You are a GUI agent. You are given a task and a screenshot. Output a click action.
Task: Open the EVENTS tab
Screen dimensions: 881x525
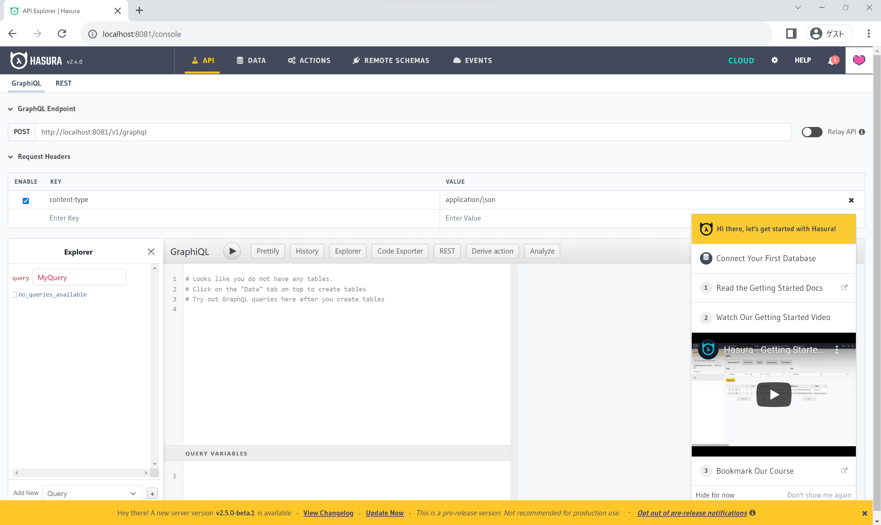(x=473, y=60)
